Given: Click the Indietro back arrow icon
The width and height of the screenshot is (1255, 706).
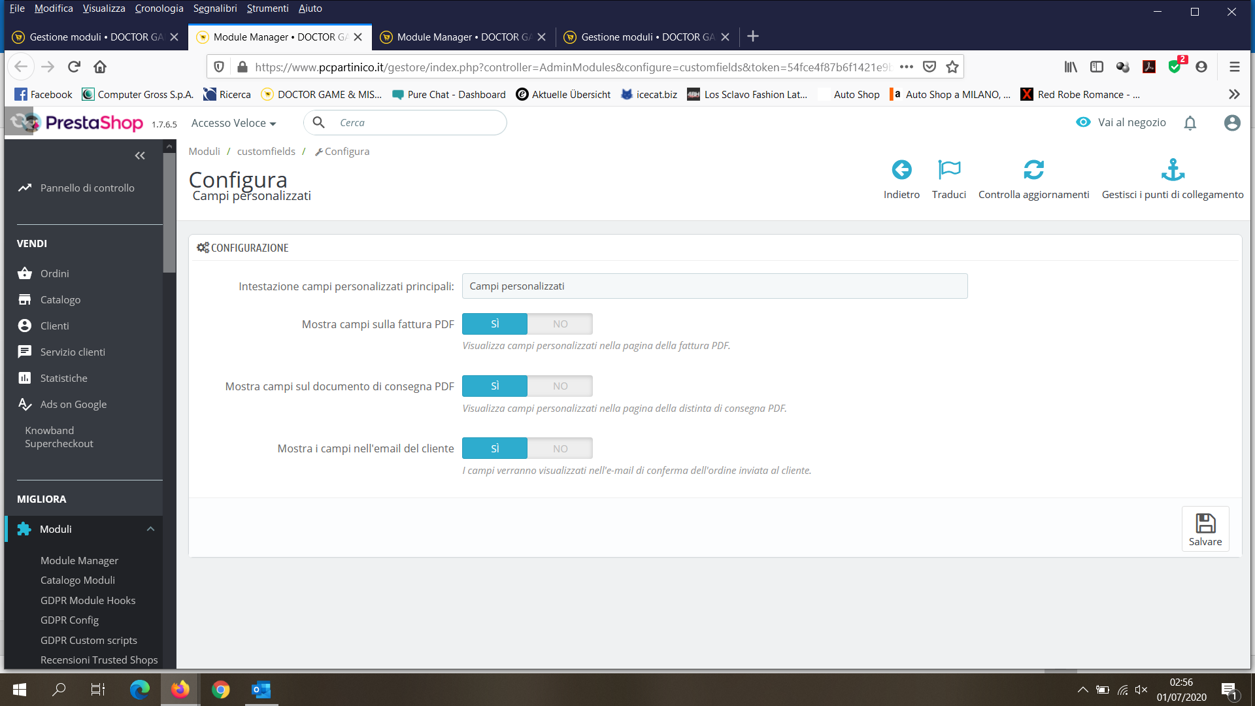Looking at the screenshot, I should tap(901, 171).
